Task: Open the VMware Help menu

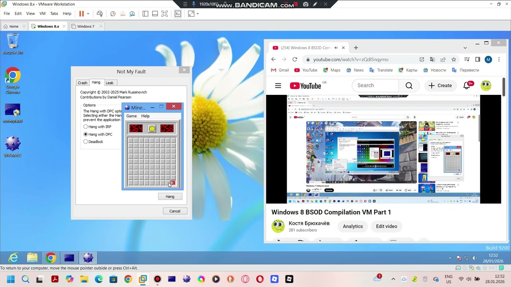Action: 67,14
